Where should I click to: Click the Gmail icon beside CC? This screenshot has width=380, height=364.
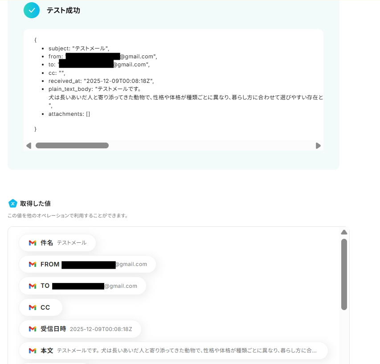33,307
